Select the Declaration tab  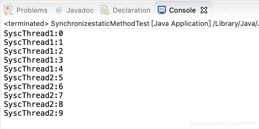131,10
